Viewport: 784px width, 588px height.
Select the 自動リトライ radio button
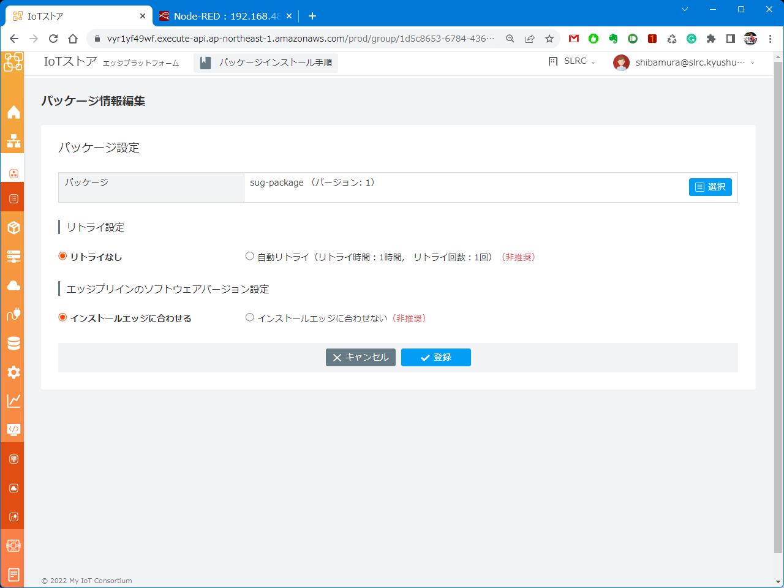pyautogui.click(x=249, y=256)
